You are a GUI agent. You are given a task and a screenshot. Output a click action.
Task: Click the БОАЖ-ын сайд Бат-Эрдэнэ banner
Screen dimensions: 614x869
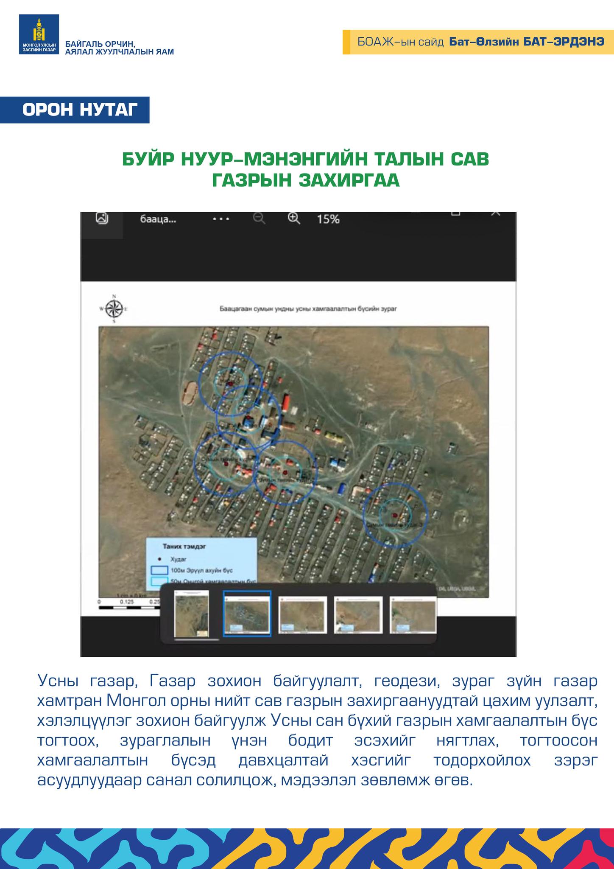click(478, 42)
